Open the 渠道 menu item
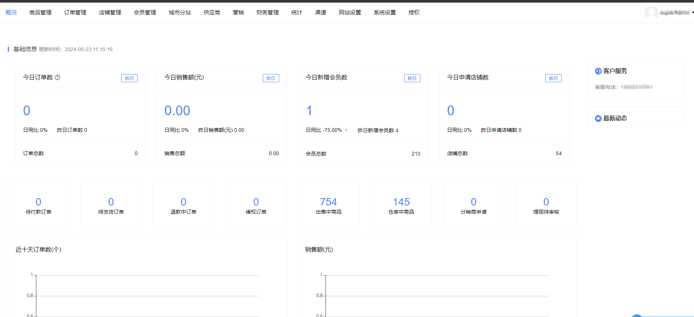The image size is (694, 317). click(321, 13)
